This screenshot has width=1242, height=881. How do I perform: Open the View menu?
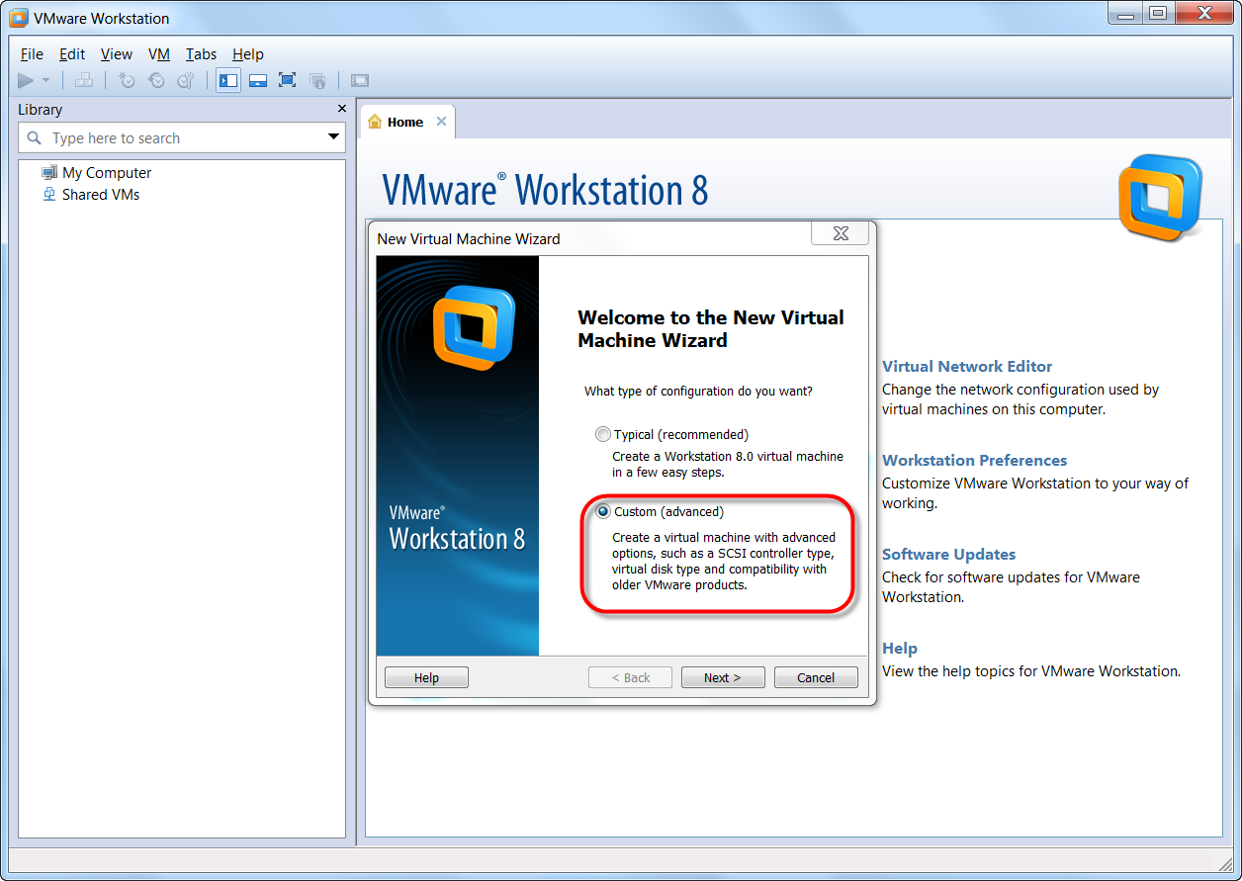click(117, 54)
